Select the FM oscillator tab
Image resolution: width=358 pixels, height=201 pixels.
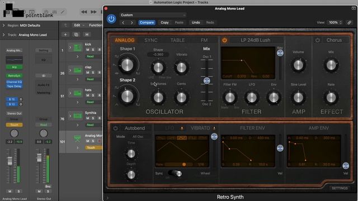pos(204,40)
